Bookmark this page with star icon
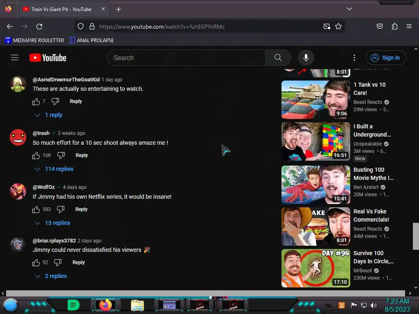The height and width of the screenshot is (314, 419). coord(338,27)
